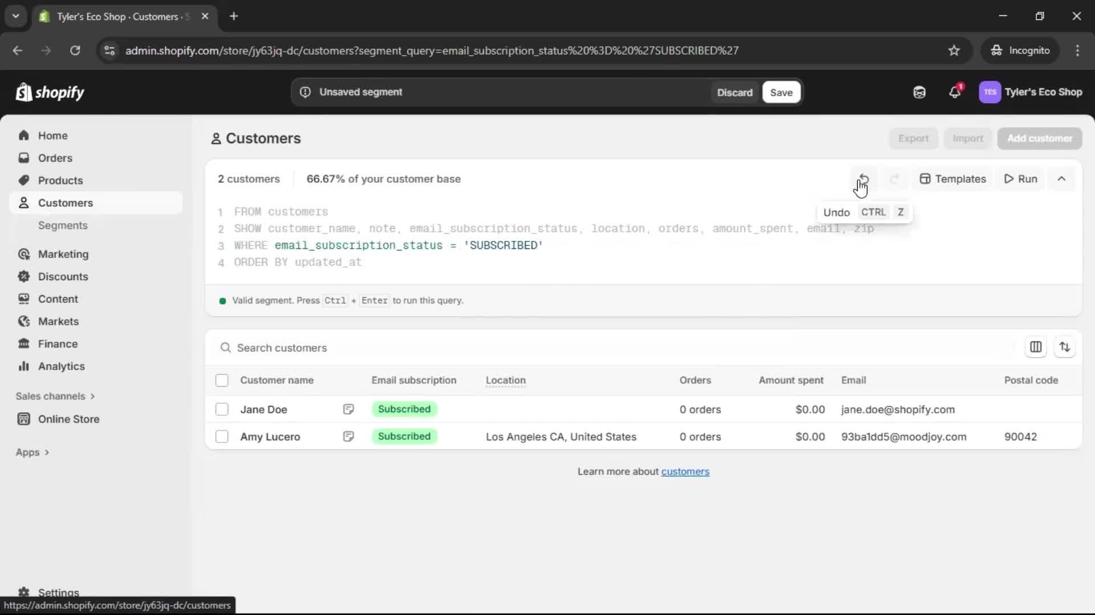
Task: Click the redo arrow next to undo
Action: 894,178
